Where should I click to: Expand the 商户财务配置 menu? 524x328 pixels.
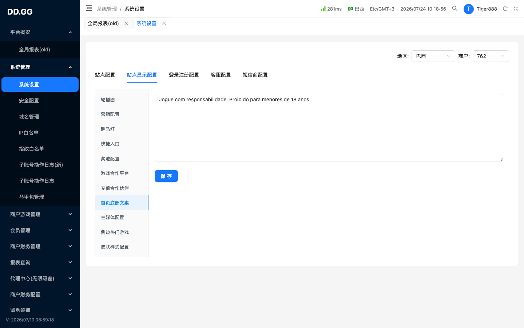click(40, 294)
